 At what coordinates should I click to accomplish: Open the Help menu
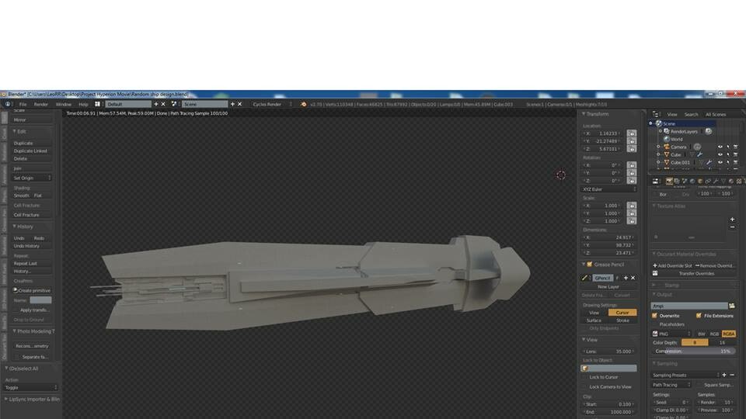(x=83, y=104)
